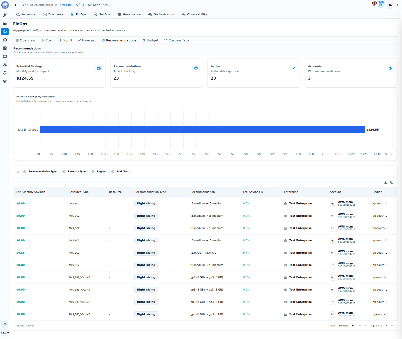Open the Forecast sub-tab
Screen dimensions: 402x339
87,40
